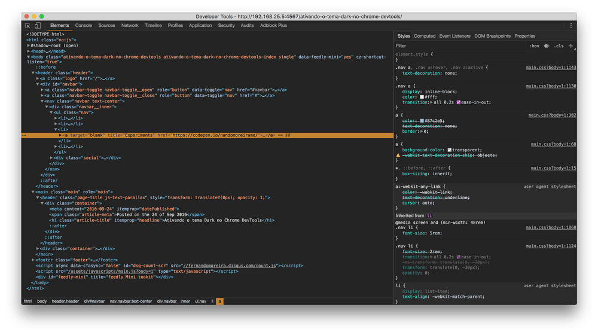Click the diamond icon beside :hov
The width and height of the screenshot is (598, 335).
pos(547,46)
